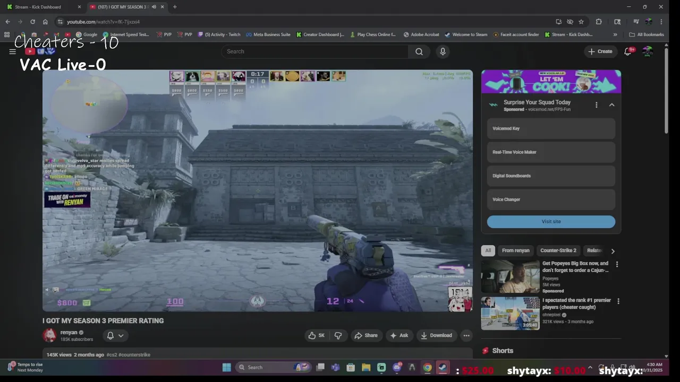Click the search magnifier button
Image resolution: width=680 pixels, height=382 pixels.
coord(419,51)
